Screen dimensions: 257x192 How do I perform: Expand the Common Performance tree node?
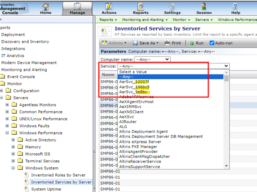(7, 112)
